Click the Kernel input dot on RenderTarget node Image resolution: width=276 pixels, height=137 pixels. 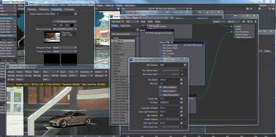click(234, 29)
